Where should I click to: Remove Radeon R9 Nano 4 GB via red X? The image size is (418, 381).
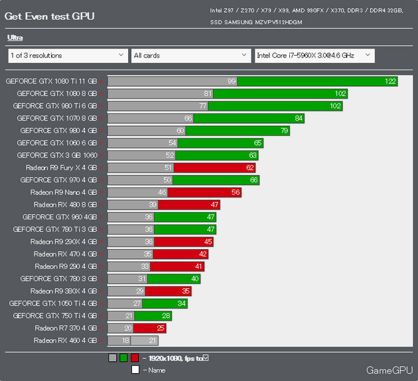(102, 193)
